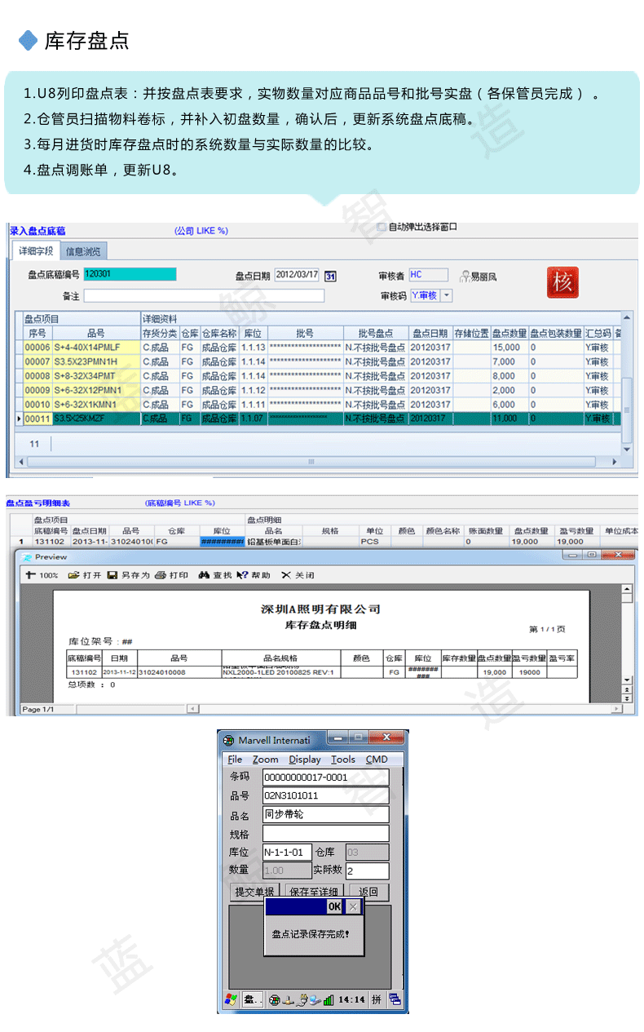Click OK on the save-complete dialog
This screenshot has width=644, height=1032.
[334, 906]
